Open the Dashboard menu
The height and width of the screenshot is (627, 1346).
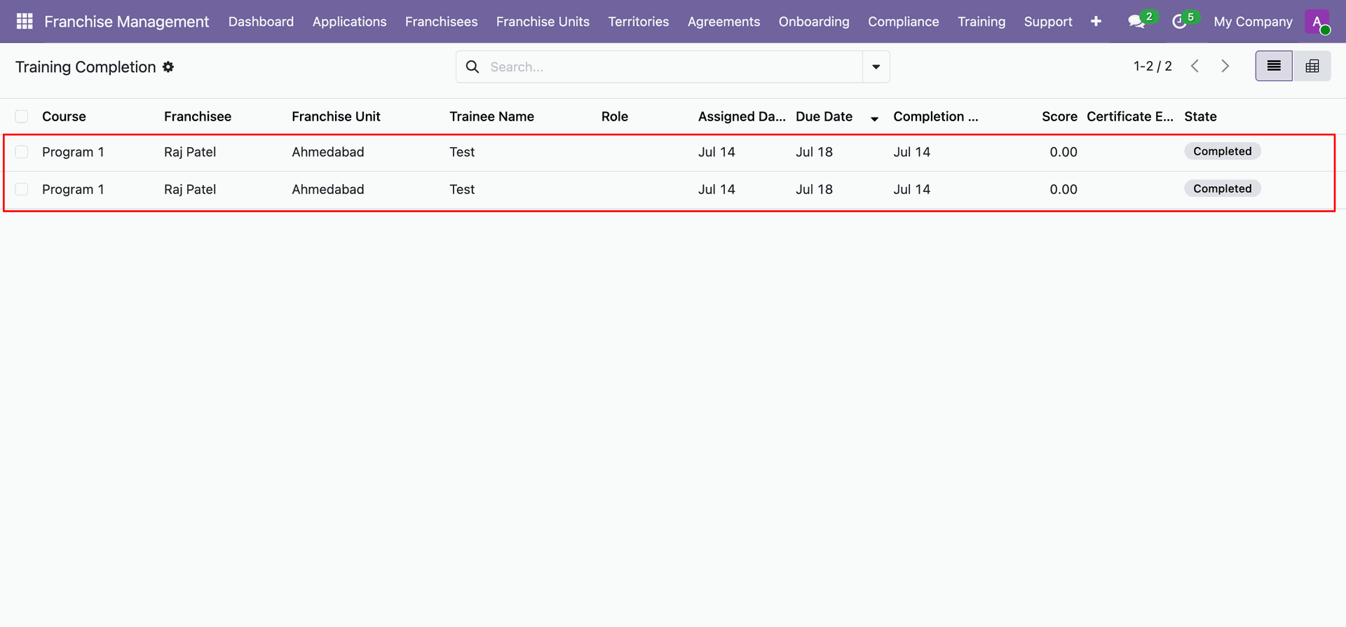point(261,22)
